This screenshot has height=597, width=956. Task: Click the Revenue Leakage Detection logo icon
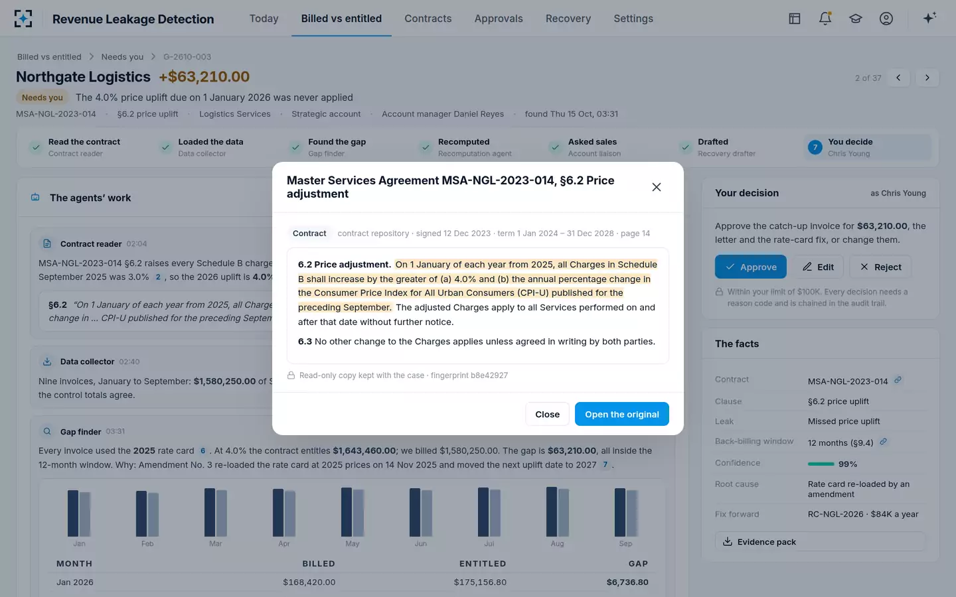[23, 19]
